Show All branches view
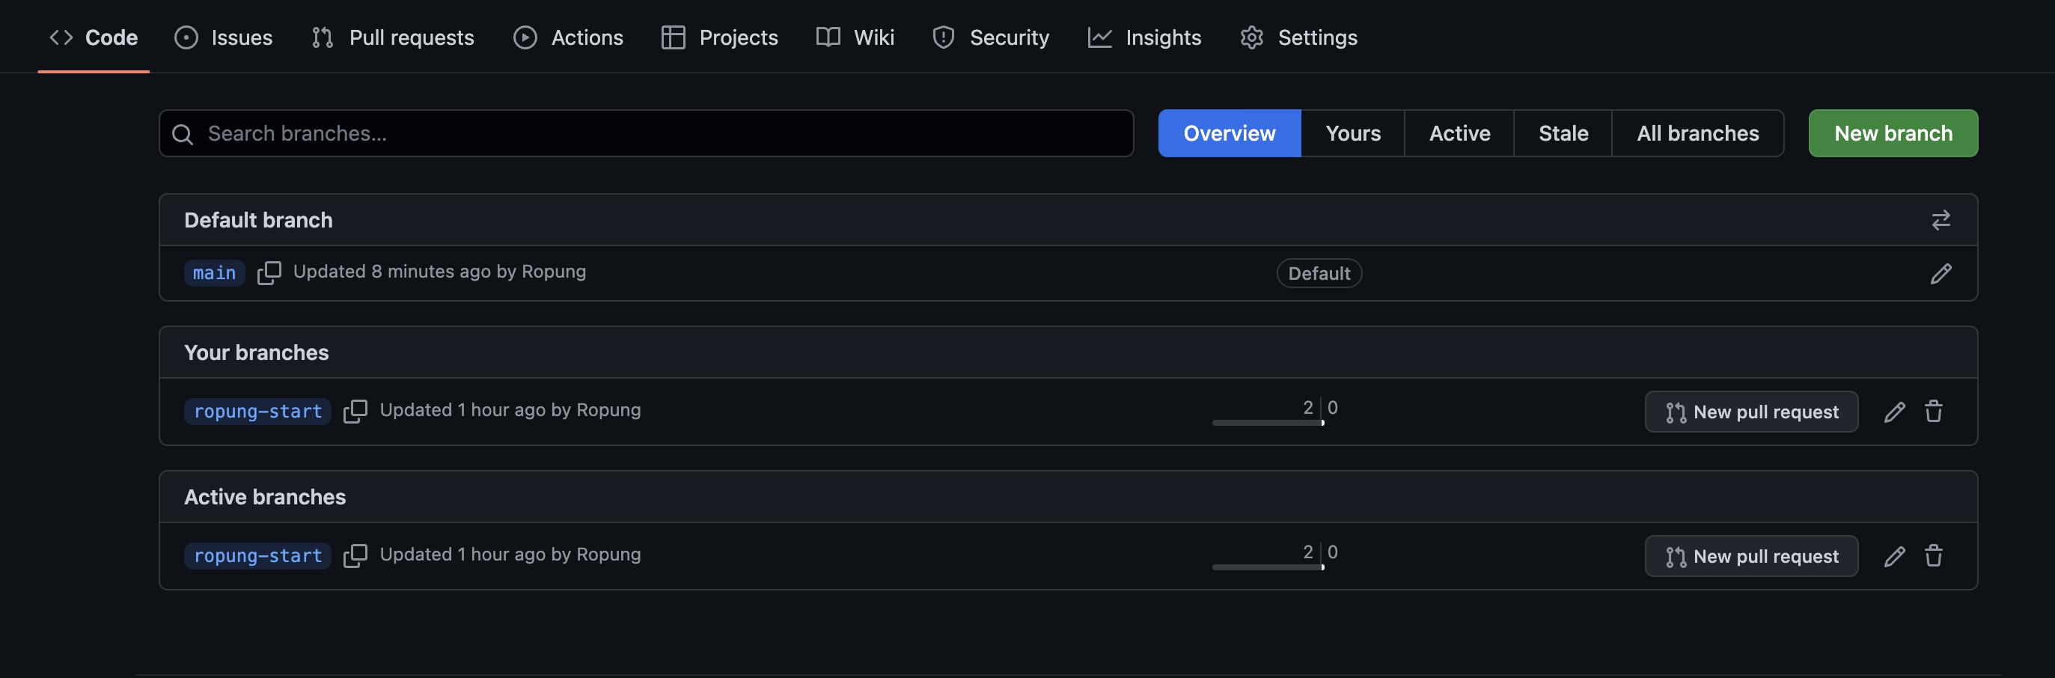2055x678 pixels. coord(1697,133)
